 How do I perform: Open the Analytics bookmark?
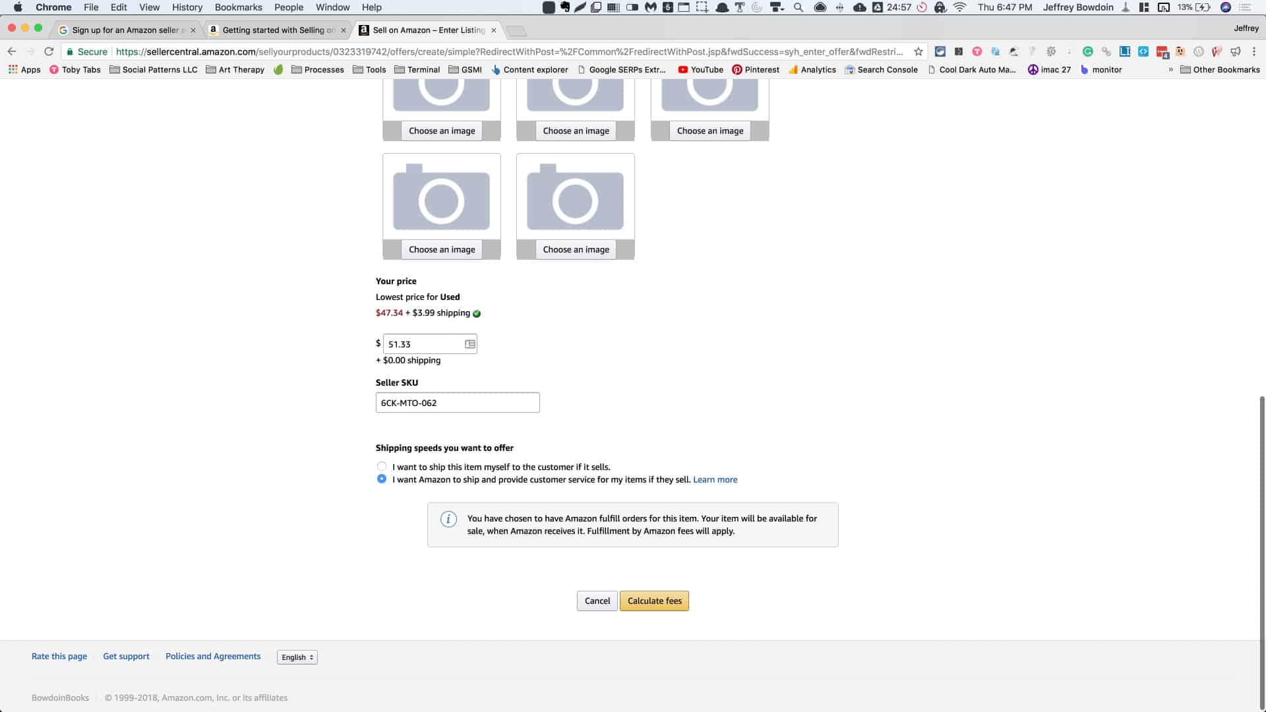coord(813,69)
